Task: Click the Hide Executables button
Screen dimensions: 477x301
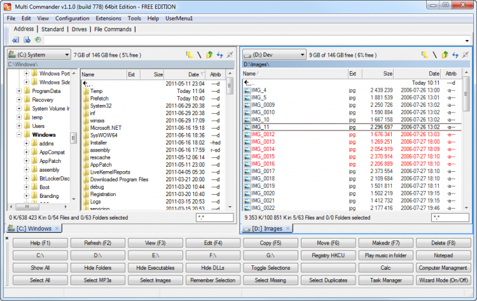Action: [x=155, y=268]
